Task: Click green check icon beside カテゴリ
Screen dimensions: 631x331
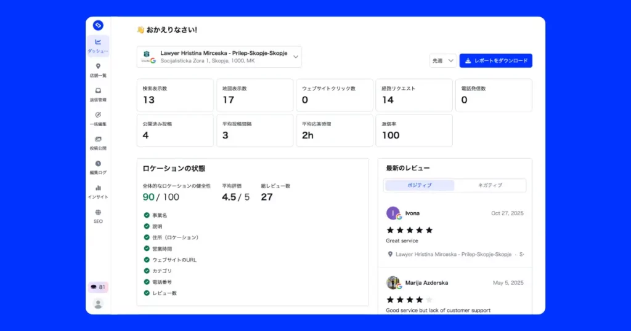Action: 147,271
